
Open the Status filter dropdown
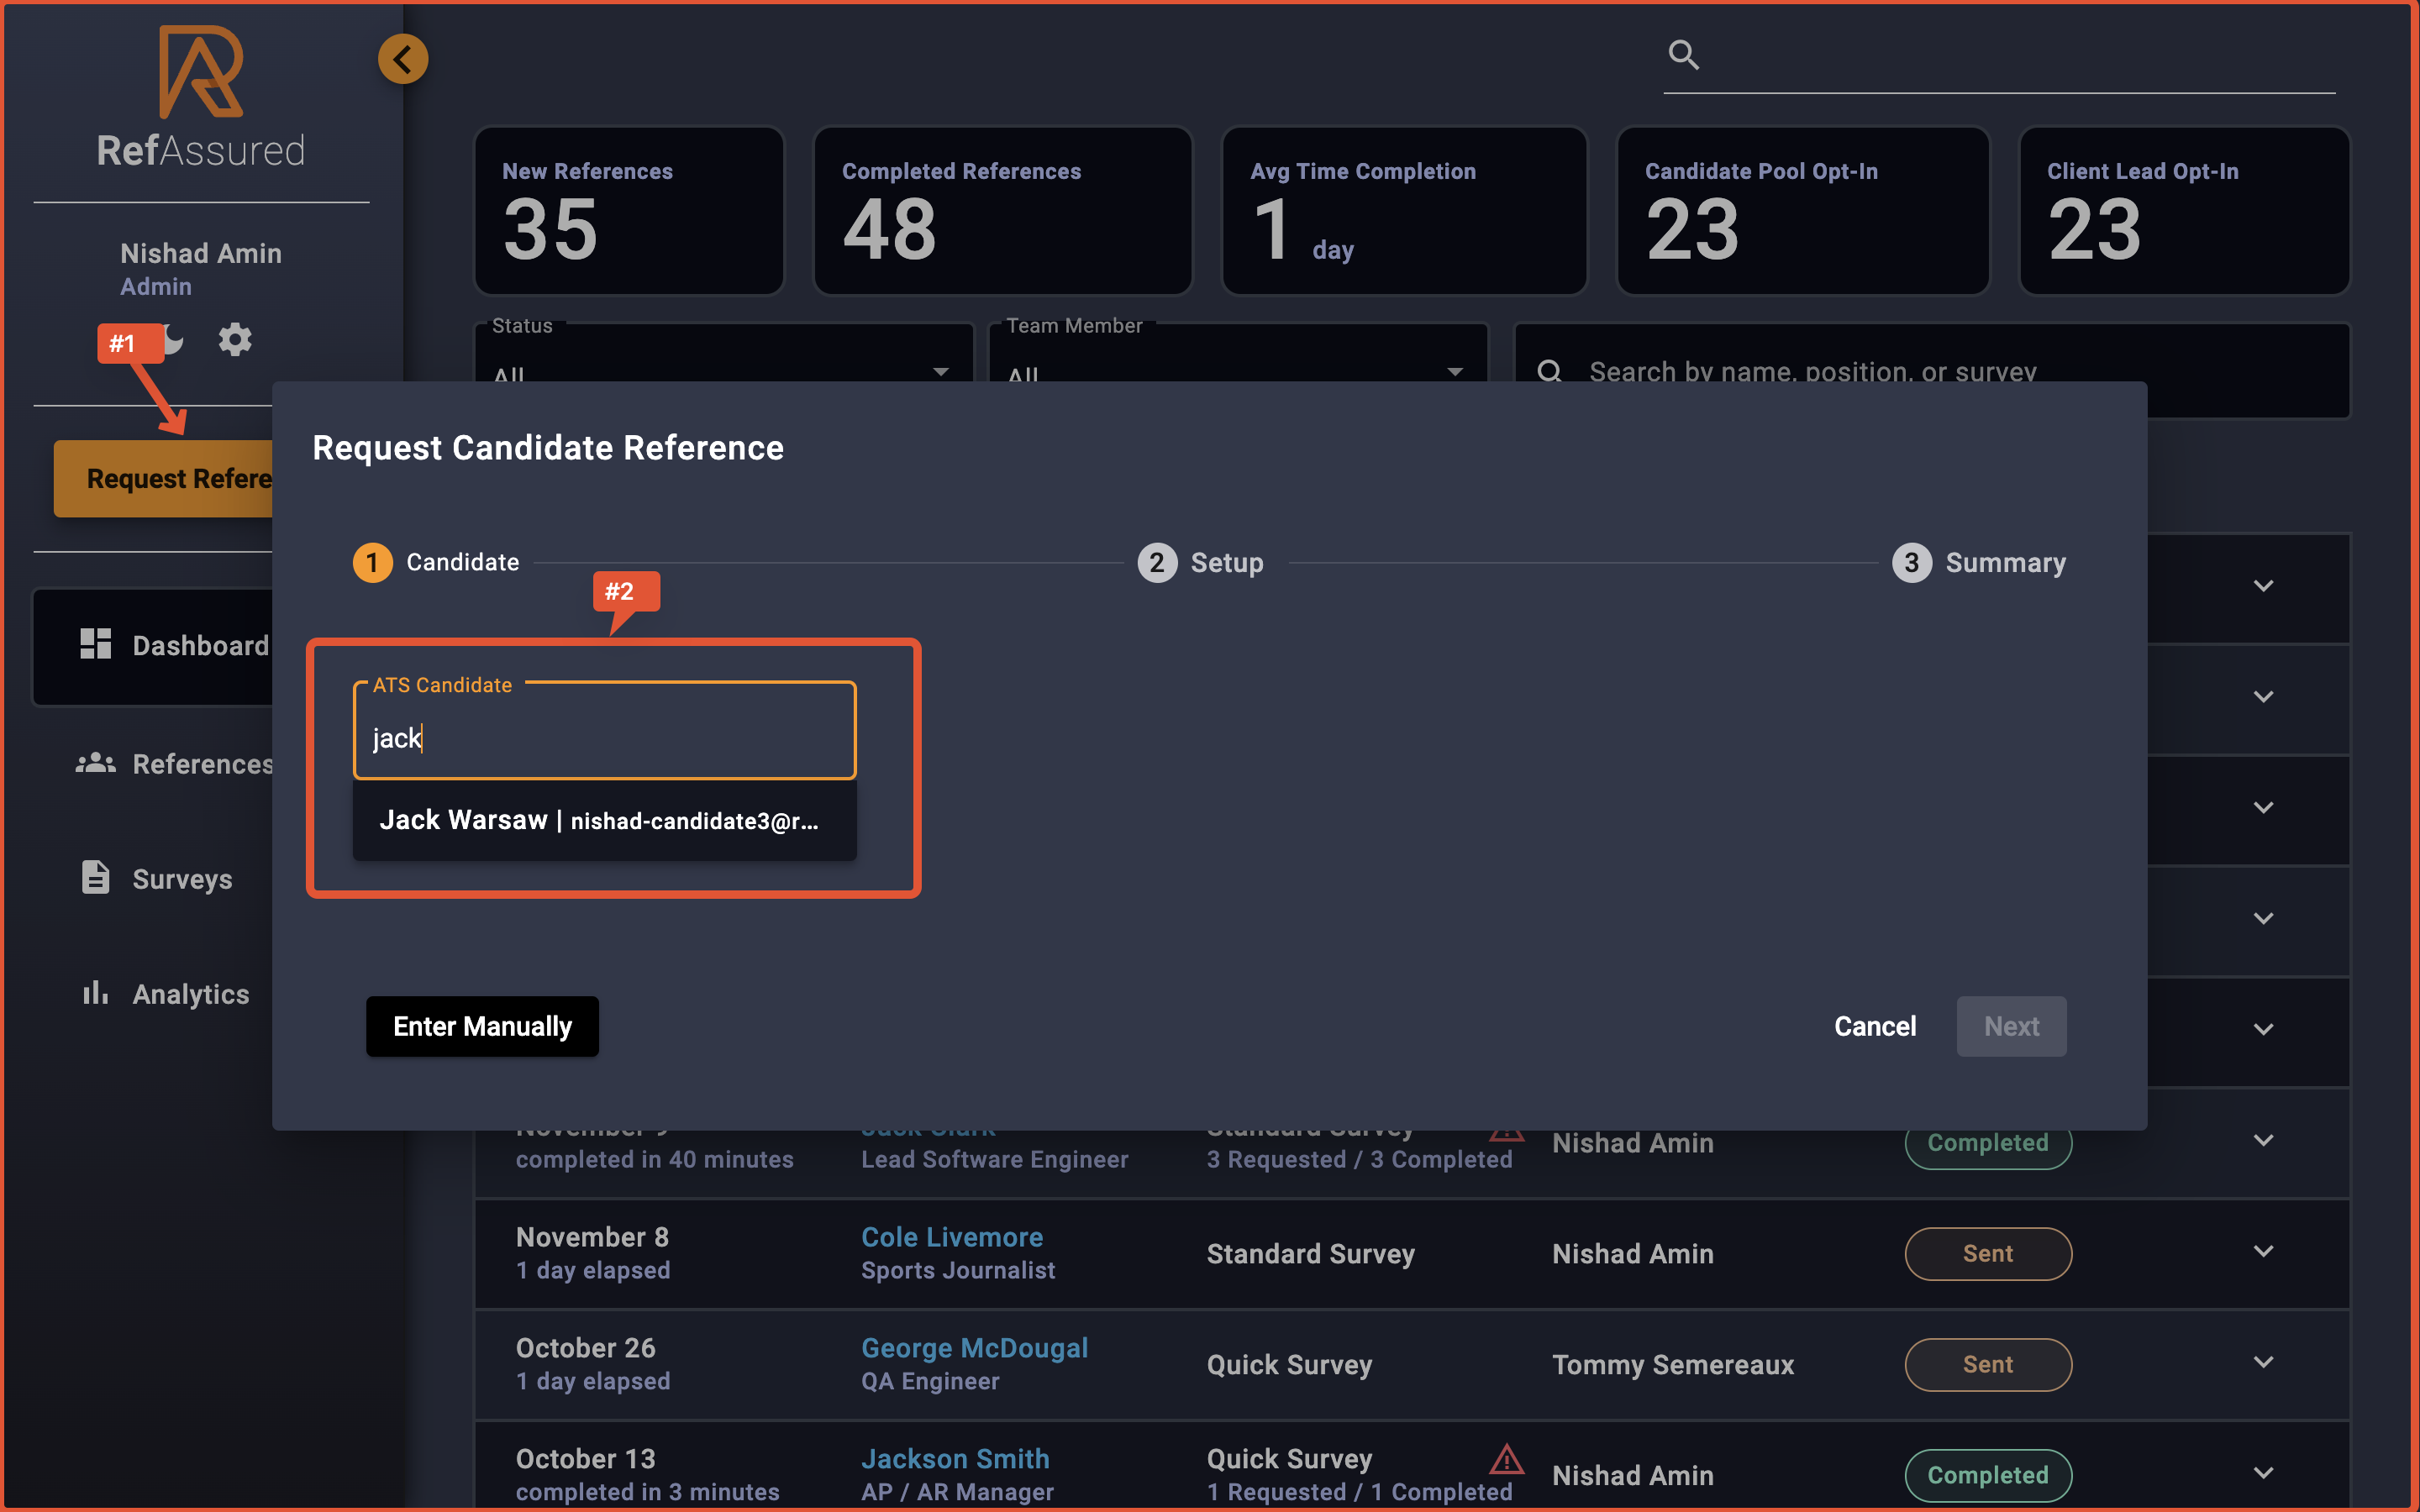[x=940, y=372]
